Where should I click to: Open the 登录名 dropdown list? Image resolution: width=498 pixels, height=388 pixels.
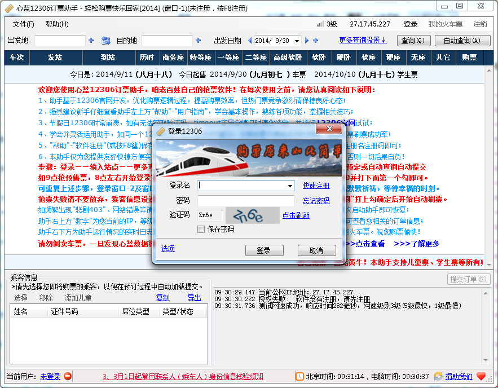click(x=290, y=186)
